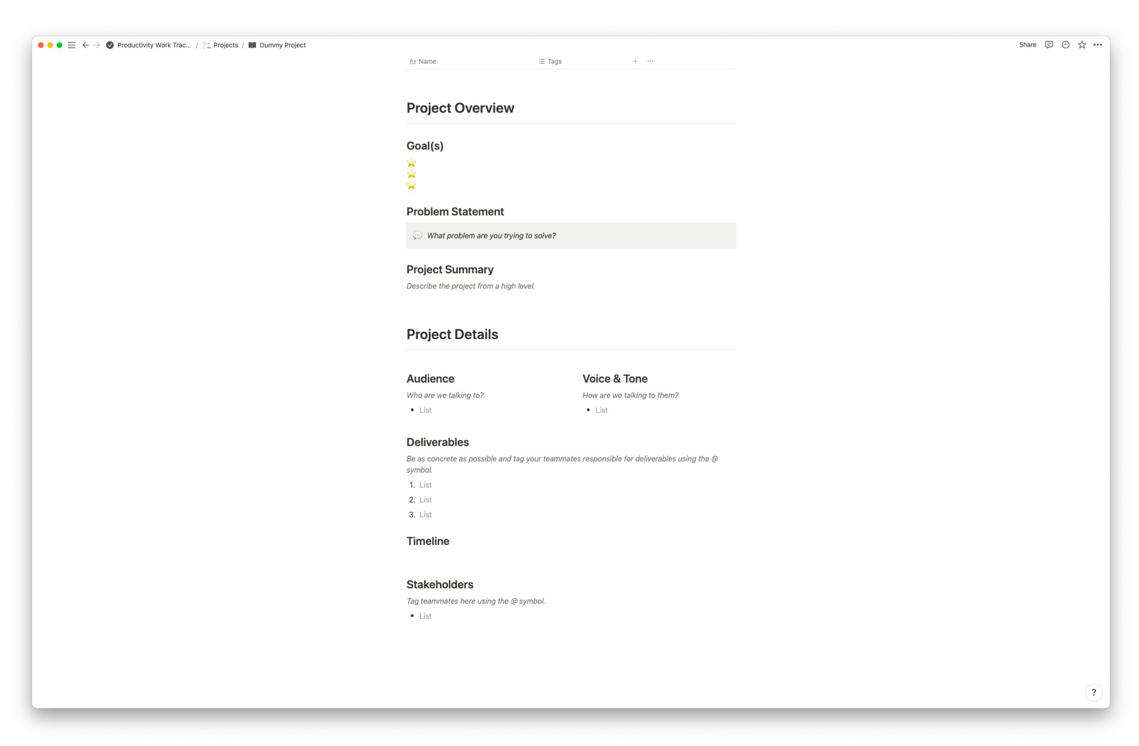The height and width of the screenshot is (746, 1139).
Task: Click the Voice & Tone heading
Action: (615, 379)
